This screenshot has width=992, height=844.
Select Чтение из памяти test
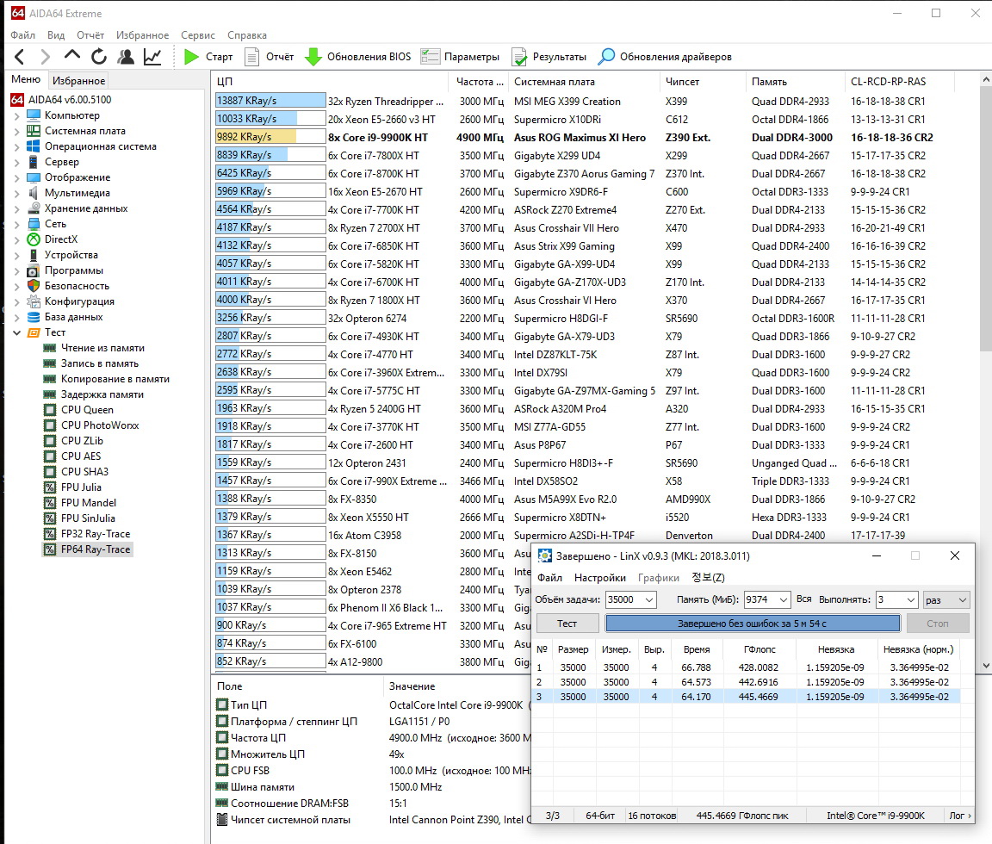102,348
